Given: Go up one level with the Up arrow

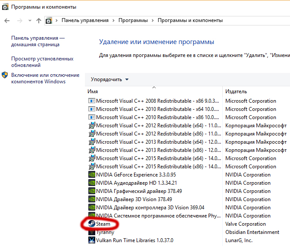Looking at the screenshot, I should point(39,21).
